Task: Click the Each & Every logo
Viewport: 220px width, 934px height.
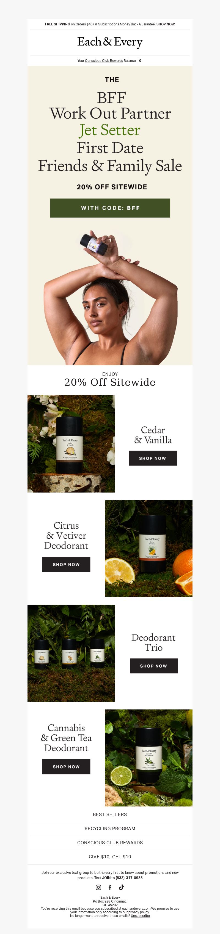Action: coord(110,42)
